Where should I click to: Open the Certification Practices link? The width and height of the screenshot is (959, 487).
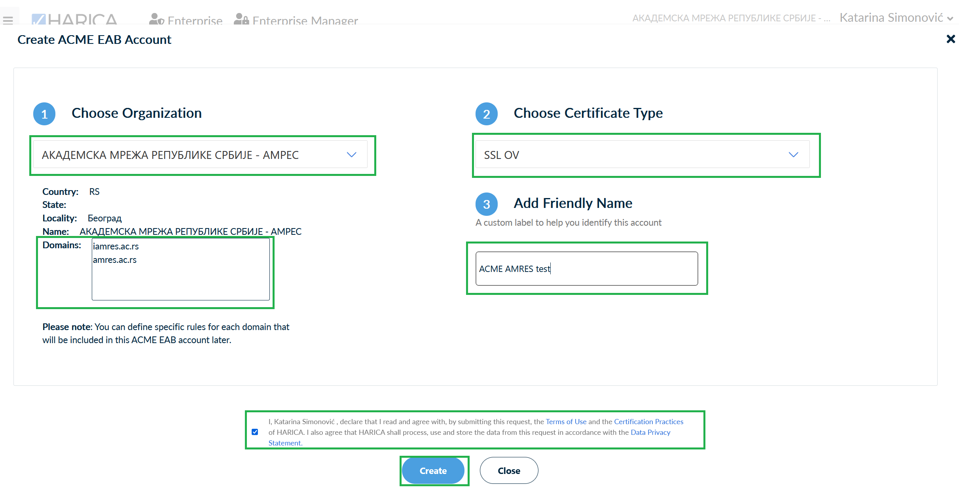coord(648,422)
